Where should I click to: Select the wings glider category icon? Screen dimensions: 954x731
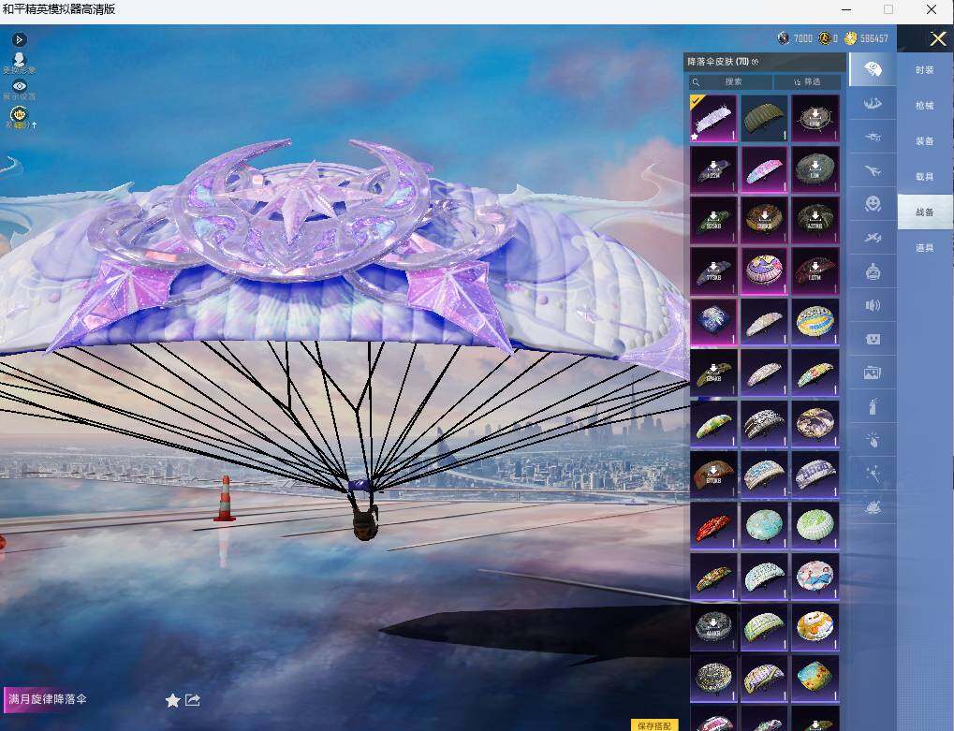coord(873,103)
